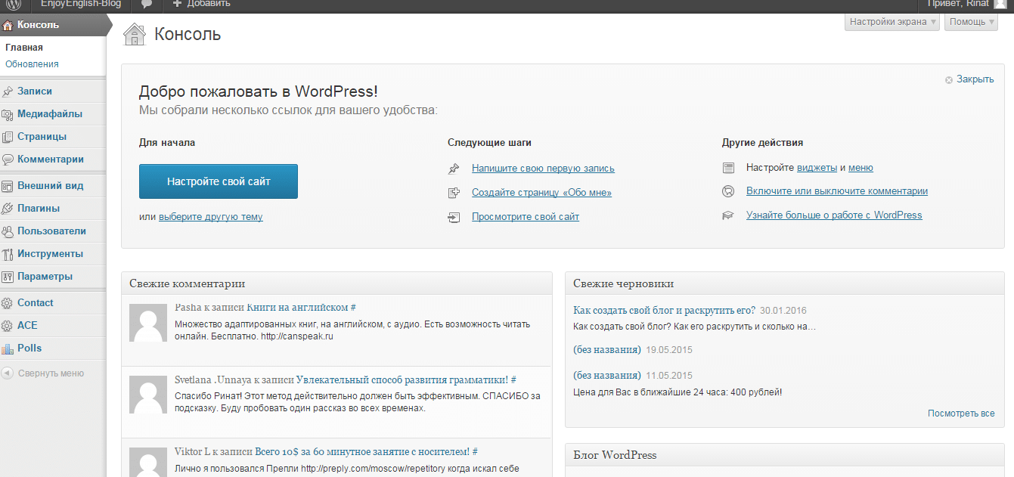The image size is (1014, 477).
Task: Click the Пользователи icon in sidebar
Action: click(x=8, y=231)
